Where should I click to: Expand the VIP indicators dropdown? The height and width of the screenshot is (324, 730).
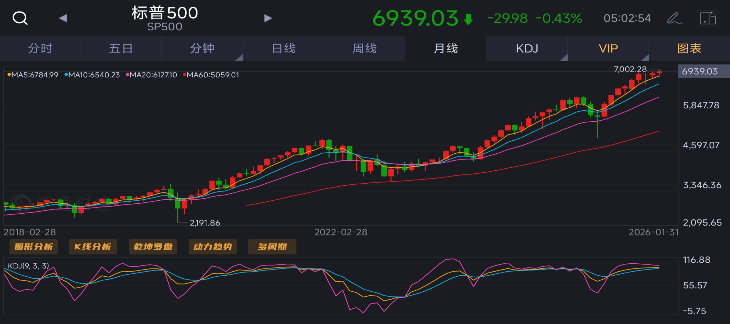[x=608, y=48]
